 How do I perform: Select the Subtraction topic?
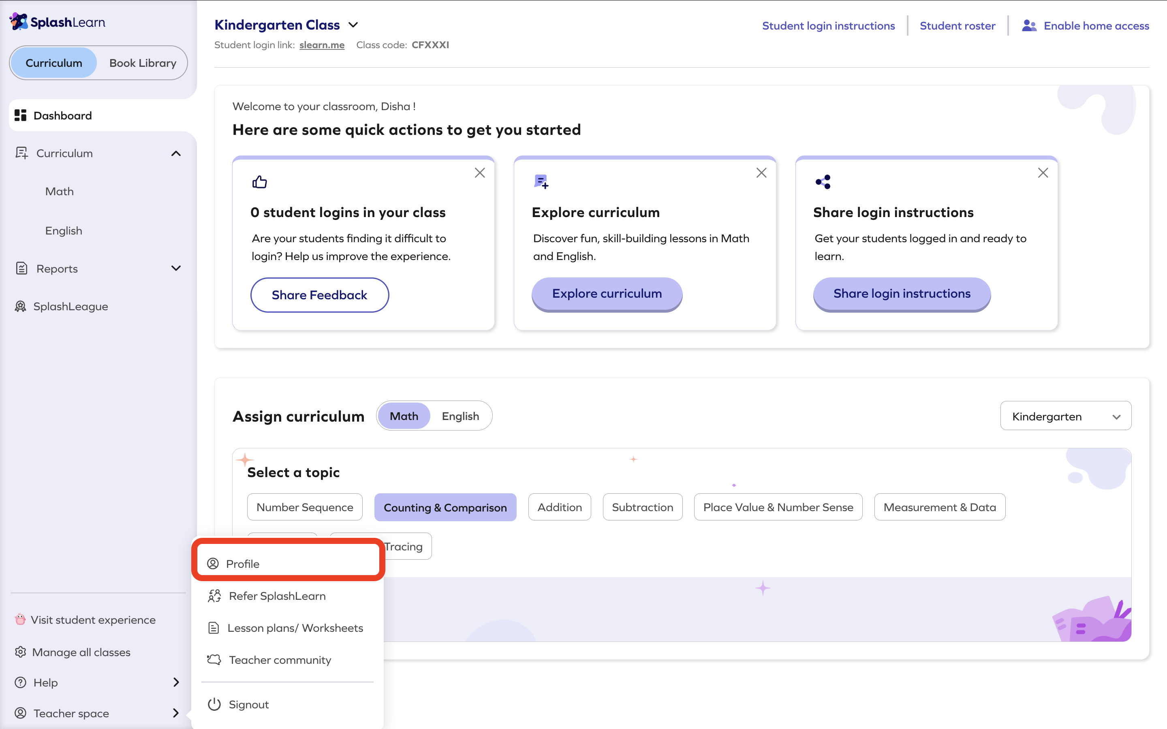pos(642,507)
